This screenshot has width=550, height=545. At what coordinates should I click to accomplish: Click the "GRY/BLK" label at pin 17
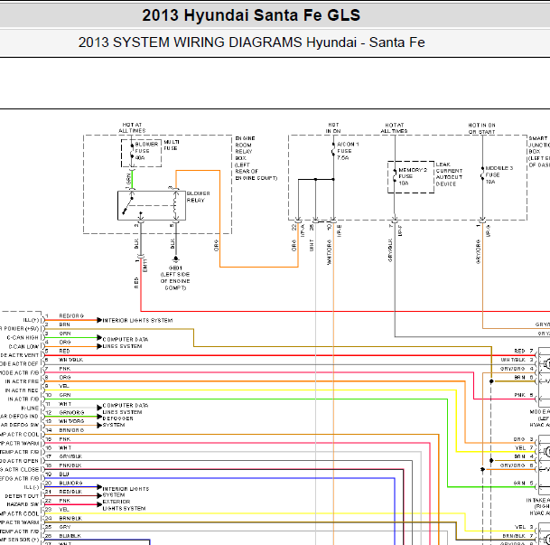click(x=70, y=456)
